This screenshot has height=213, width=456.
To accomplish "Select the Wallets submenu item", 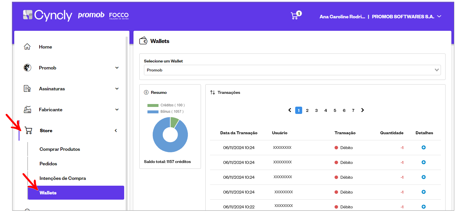I will click(x=76, y=193).
